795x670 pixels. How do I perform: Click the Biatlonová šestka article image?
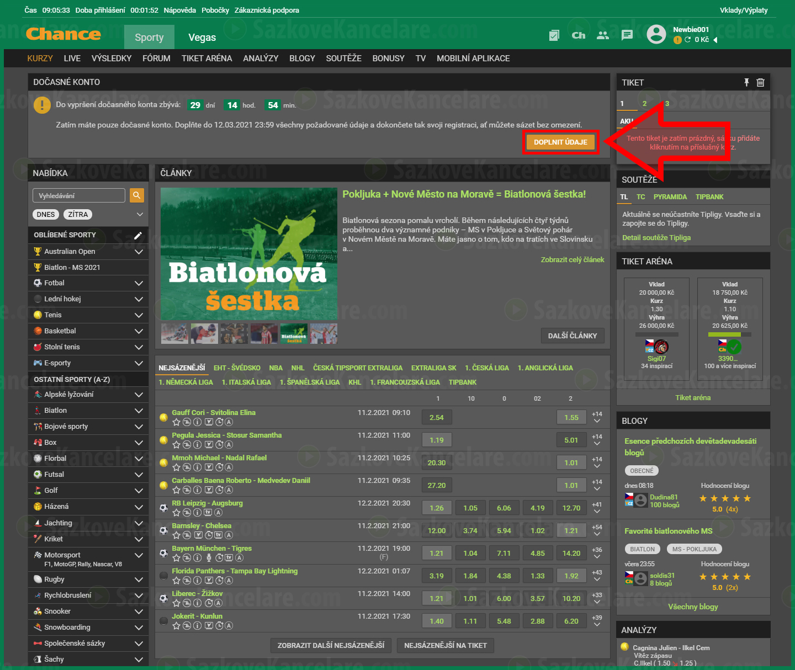click(249, 254)
